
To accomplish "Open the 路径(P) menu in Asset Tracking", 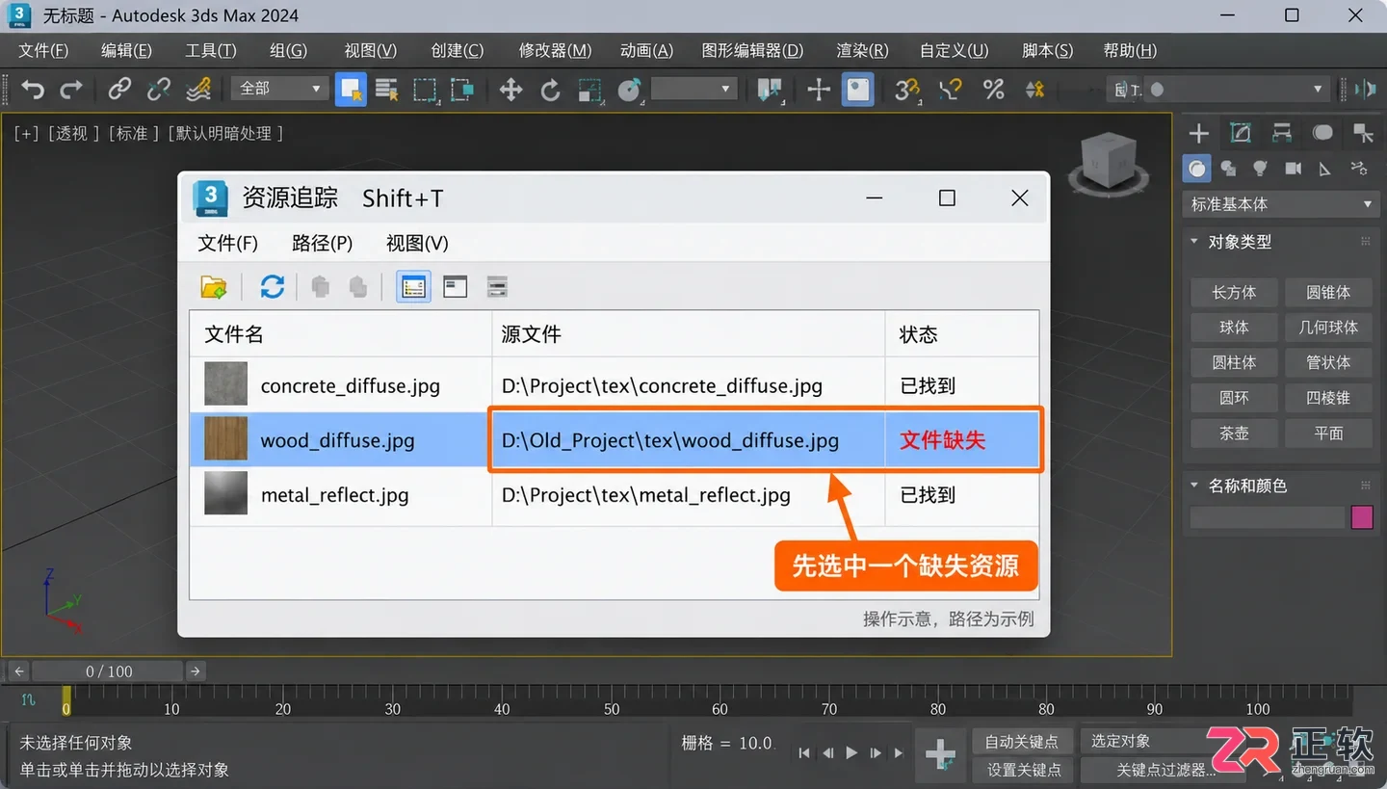I will (x=322, y=244).
